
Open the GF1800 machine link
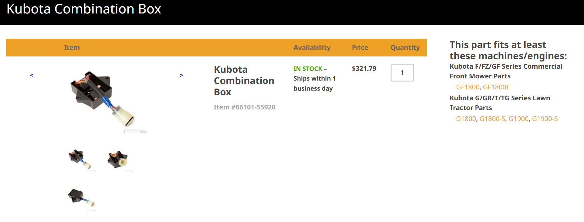tap(468, 87)
